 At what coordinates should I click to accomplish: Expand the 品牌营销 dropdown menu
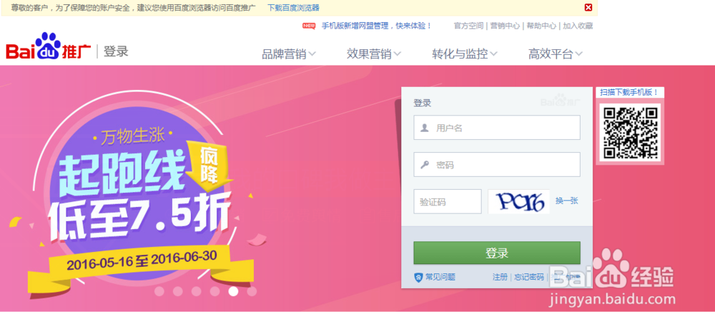tap(289, 54)
